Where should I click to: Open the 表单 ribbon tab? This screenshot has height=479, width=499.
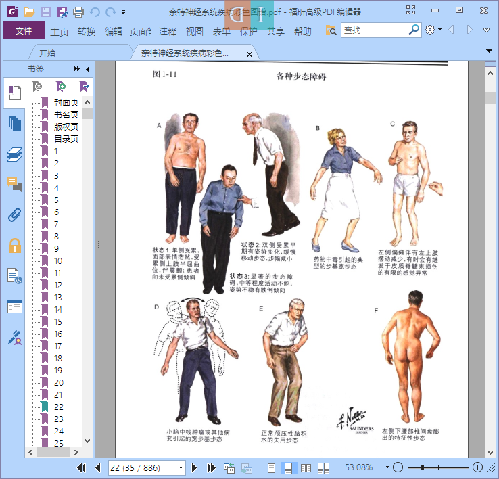222,32
